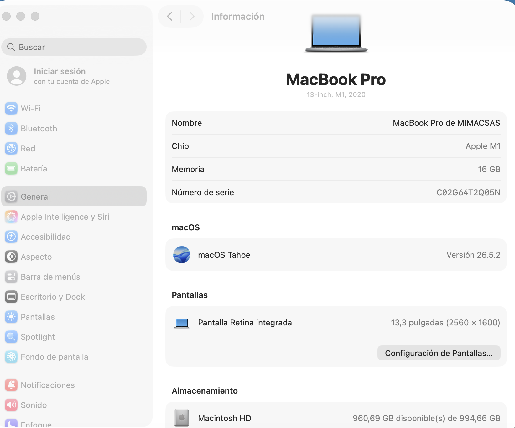Click the 16 GB memory value
Viewport: 515px width, 428px height.
pyautogui.click(x=489, y=169)
